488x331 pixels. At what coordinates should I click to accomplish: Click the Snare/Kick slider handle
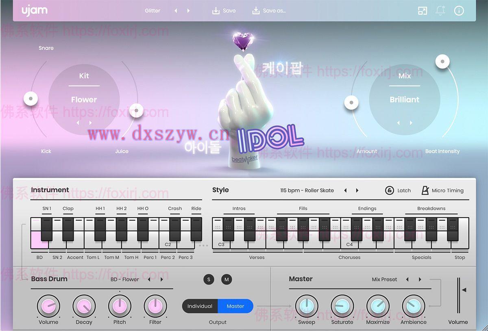pos(30,98)
